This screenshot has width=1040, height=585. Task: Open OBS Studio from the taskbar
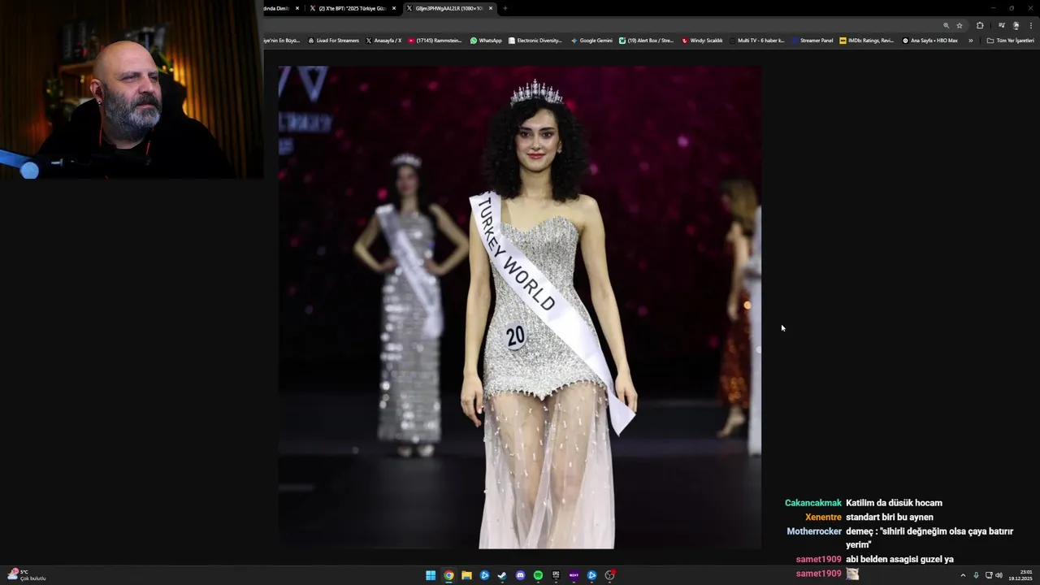[609, 575]
